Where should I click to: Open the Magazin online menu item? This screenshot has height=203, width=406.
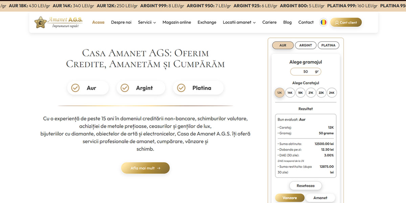177,22
